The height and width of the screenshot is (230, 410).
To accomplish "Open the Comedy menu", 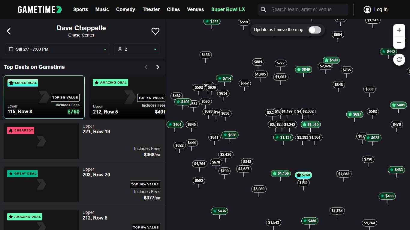I will pyautogui.click(x=125, y=10).
